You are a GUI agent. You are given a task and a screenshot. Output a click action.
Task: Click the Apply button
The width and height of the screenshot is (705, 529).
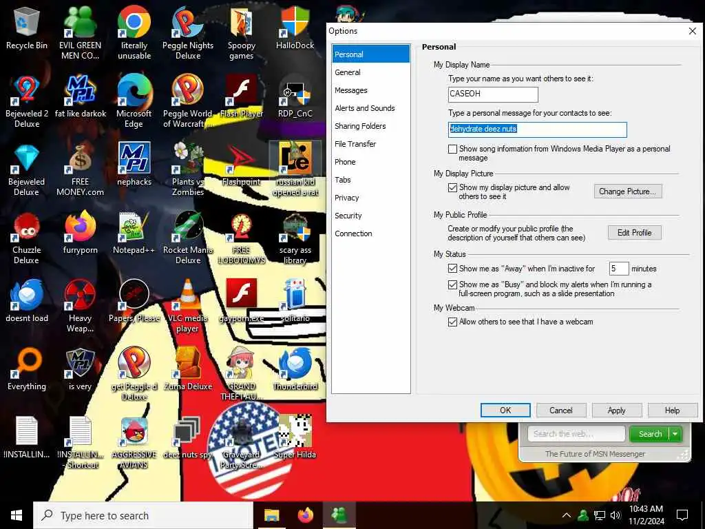616,411
